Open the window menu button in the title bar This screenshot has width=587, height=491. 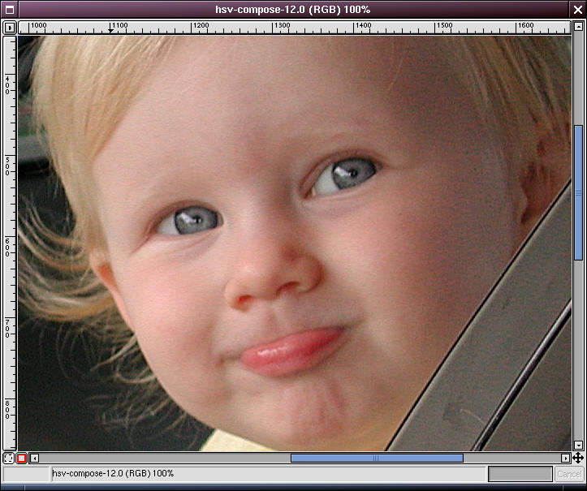tap(9, 9)
